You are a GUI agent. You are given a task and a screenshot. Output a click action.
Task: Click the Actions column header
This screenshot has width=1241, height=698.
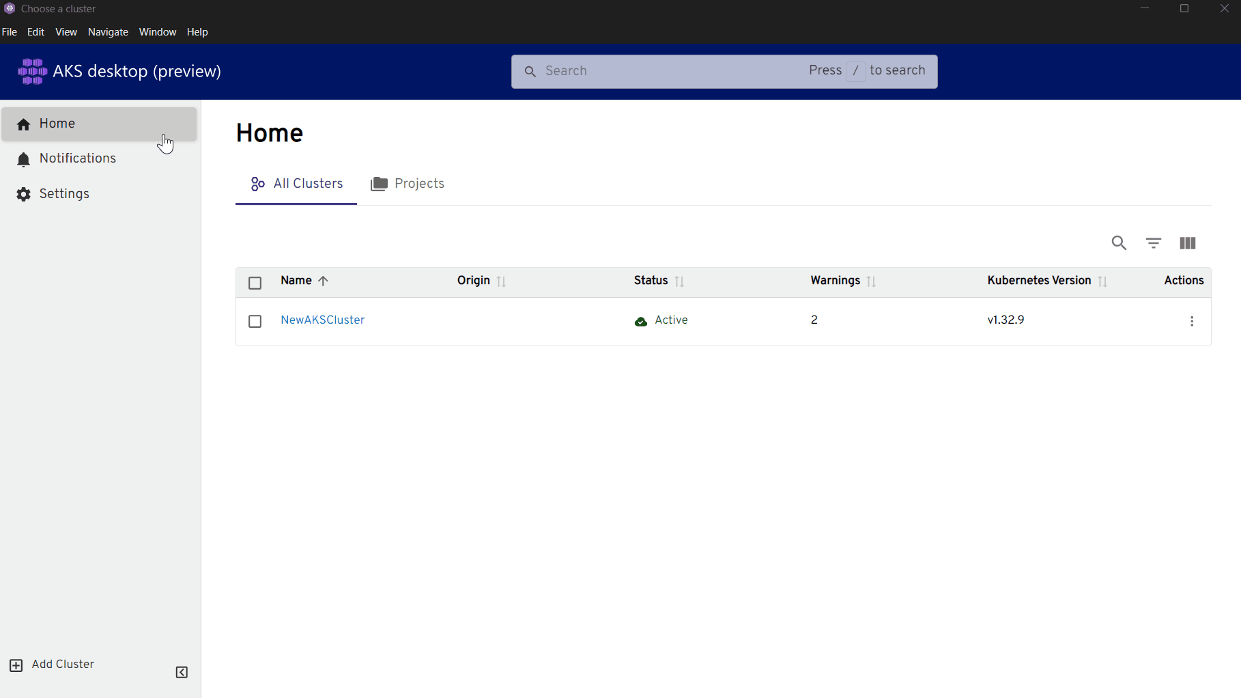[x=1184, y=281]
